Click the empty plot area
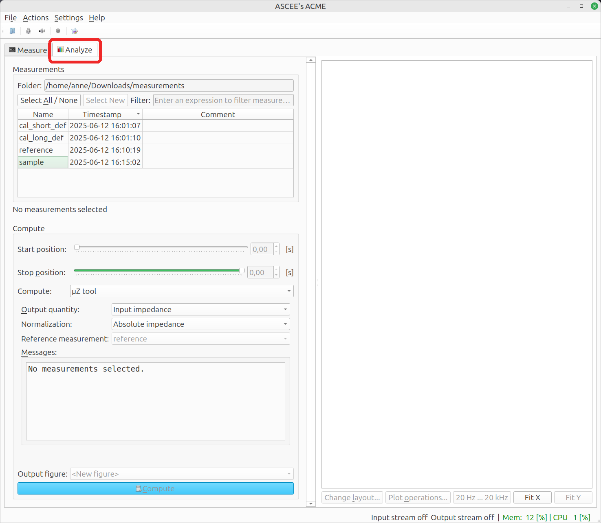 coord(457,274)
